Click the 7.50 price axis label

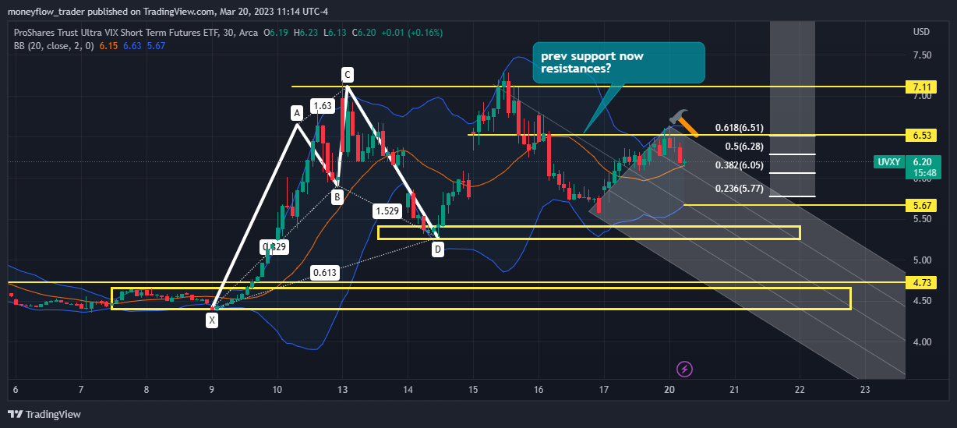point(922,55)
